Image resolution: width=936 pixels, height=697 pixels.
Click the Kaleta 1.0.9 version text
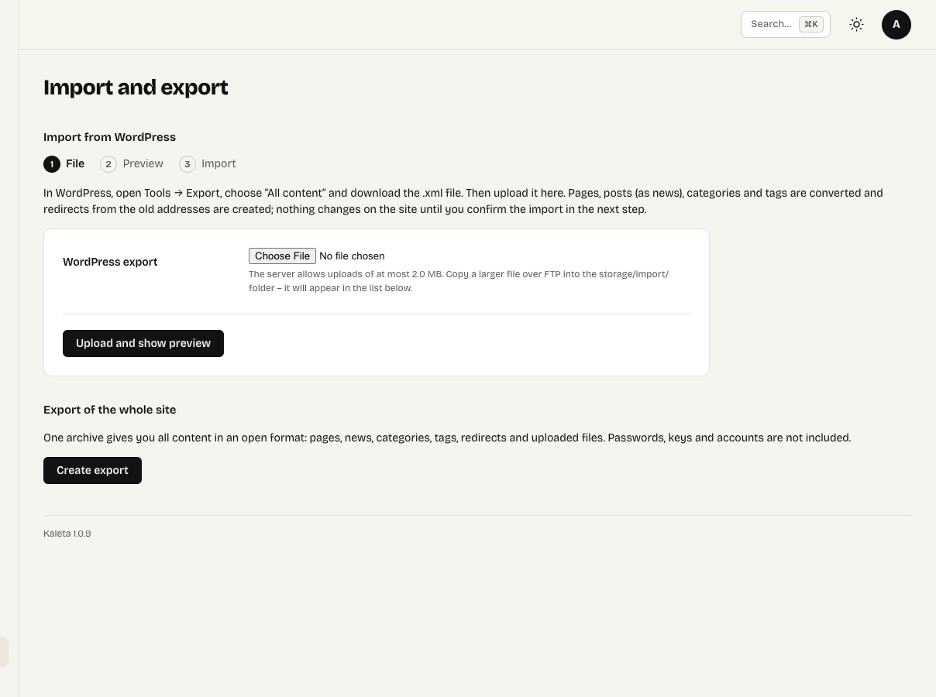coord(67,534)
